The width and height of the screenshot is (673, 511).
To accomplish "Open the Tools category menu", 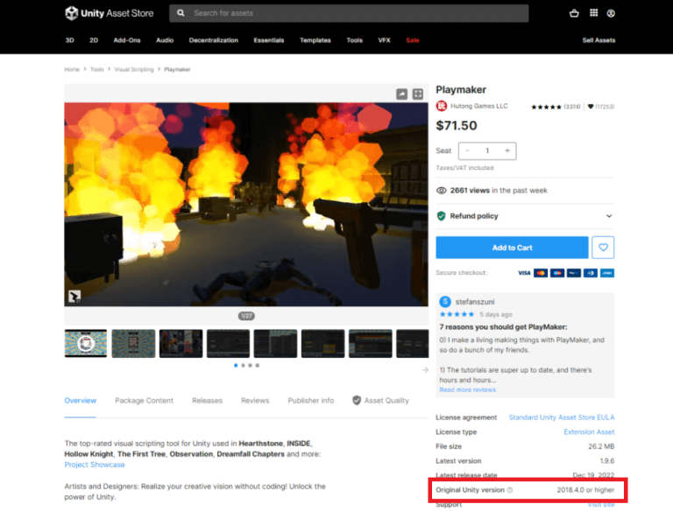I will 354,40.
